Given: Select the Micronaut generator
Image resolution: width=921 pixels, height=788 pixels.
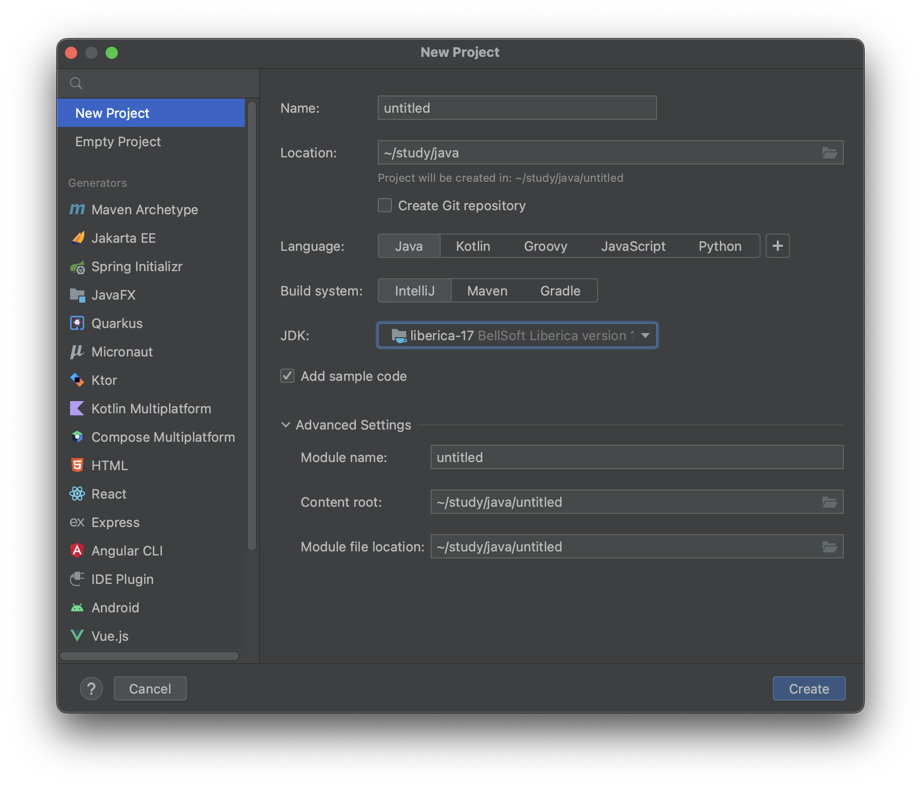Looking at the screenshot, I should point(122,352).
